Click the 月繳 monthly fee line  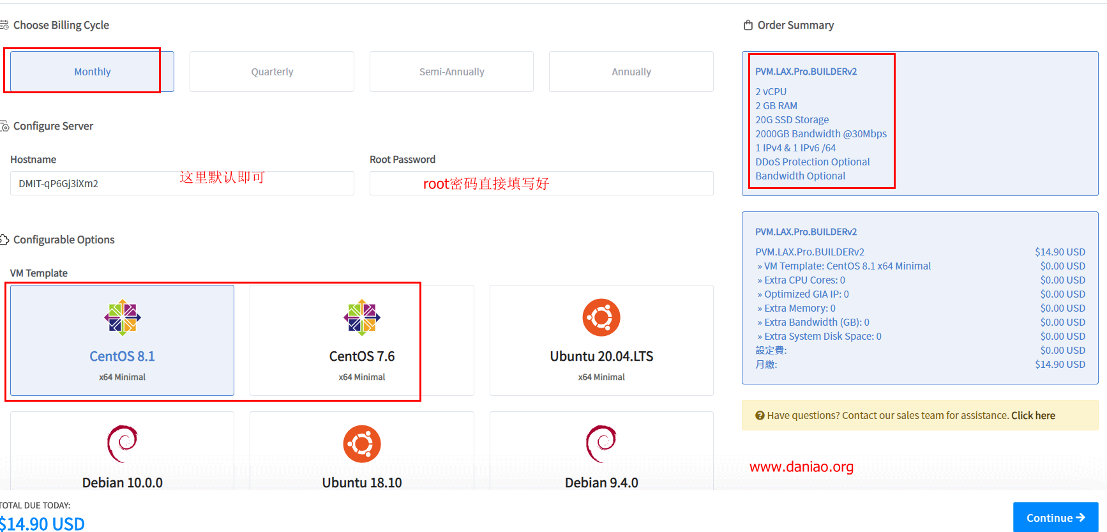[x=920, y=364]
